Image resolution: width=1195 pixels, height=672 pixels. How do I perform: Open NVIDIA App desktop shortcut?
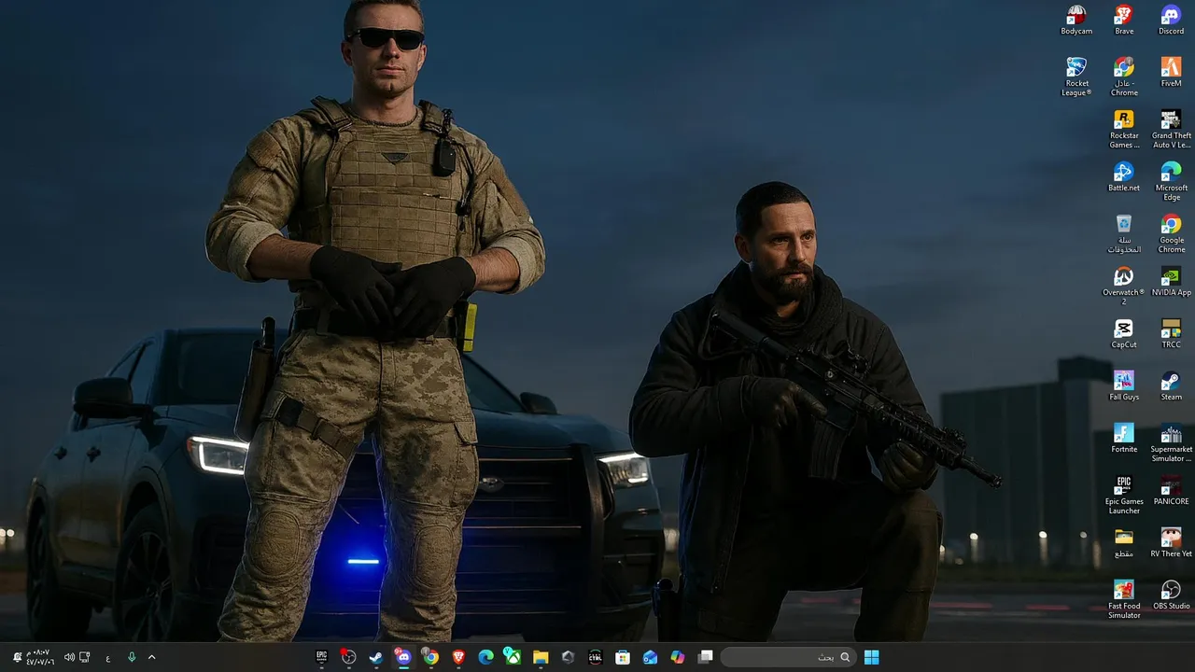pos(1171,282)
